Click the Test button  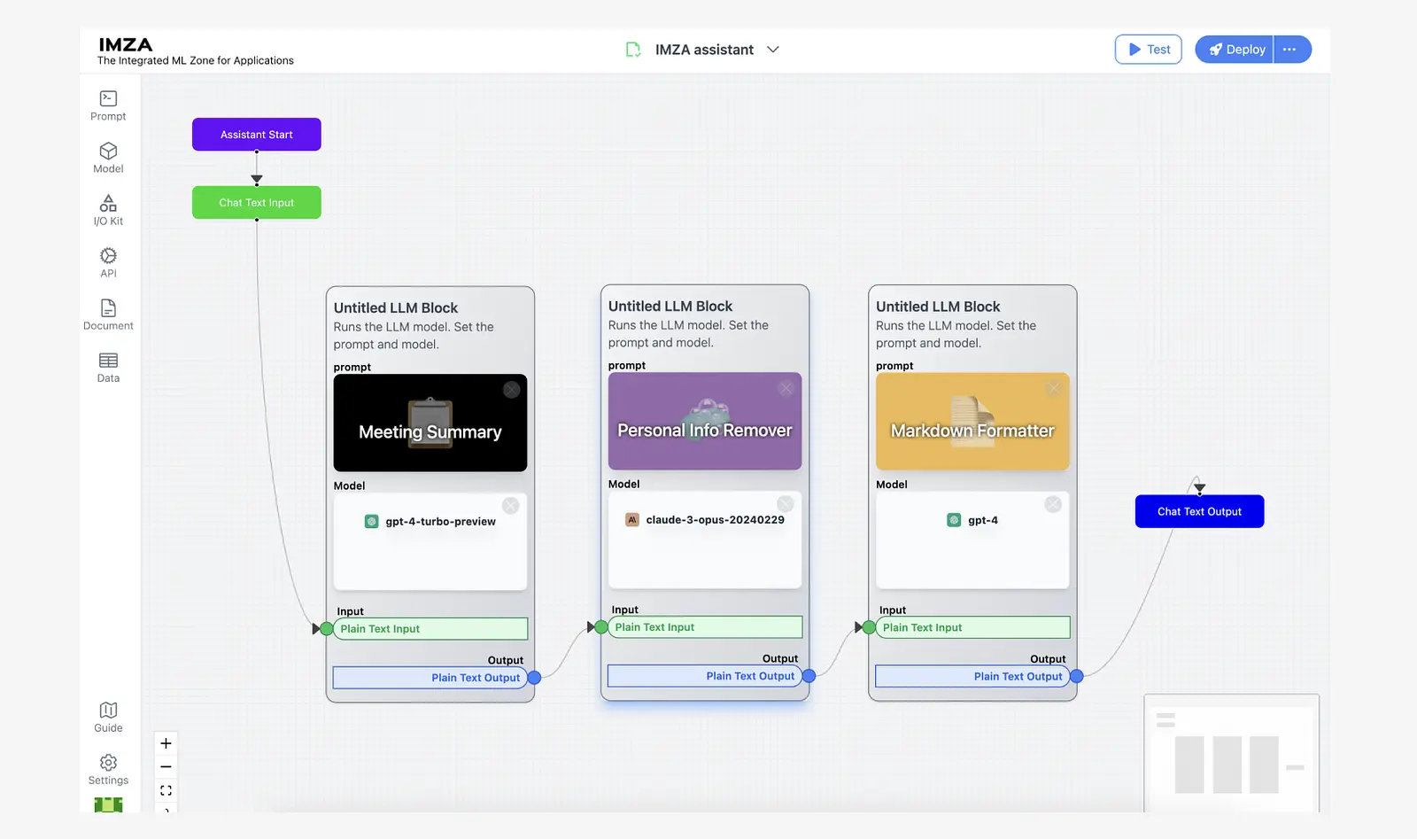click(x=1149, y=50)
